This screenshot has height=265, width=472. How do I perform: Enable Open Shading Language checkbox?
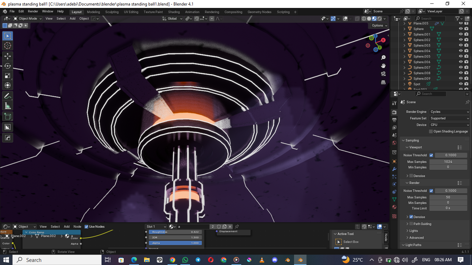click(x=431, y=131)
